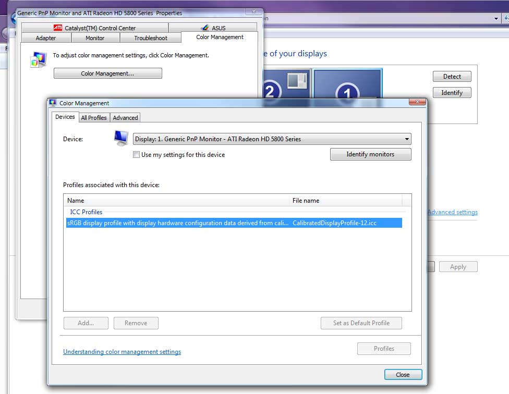
Task: Switch to the Adapter tab
Action: pos(46,38)
